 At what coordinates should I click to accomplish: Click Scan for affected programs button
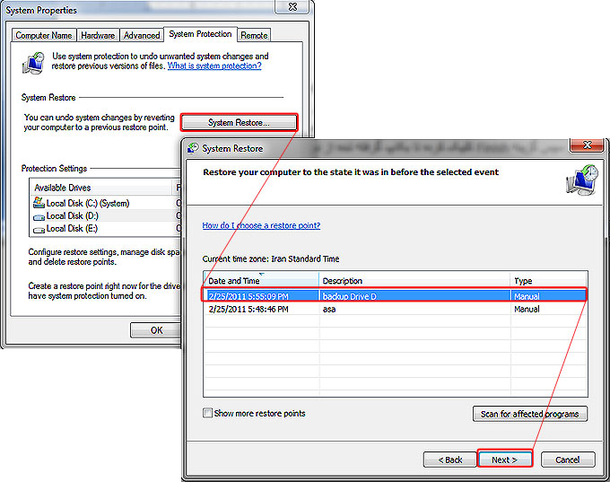529,414
